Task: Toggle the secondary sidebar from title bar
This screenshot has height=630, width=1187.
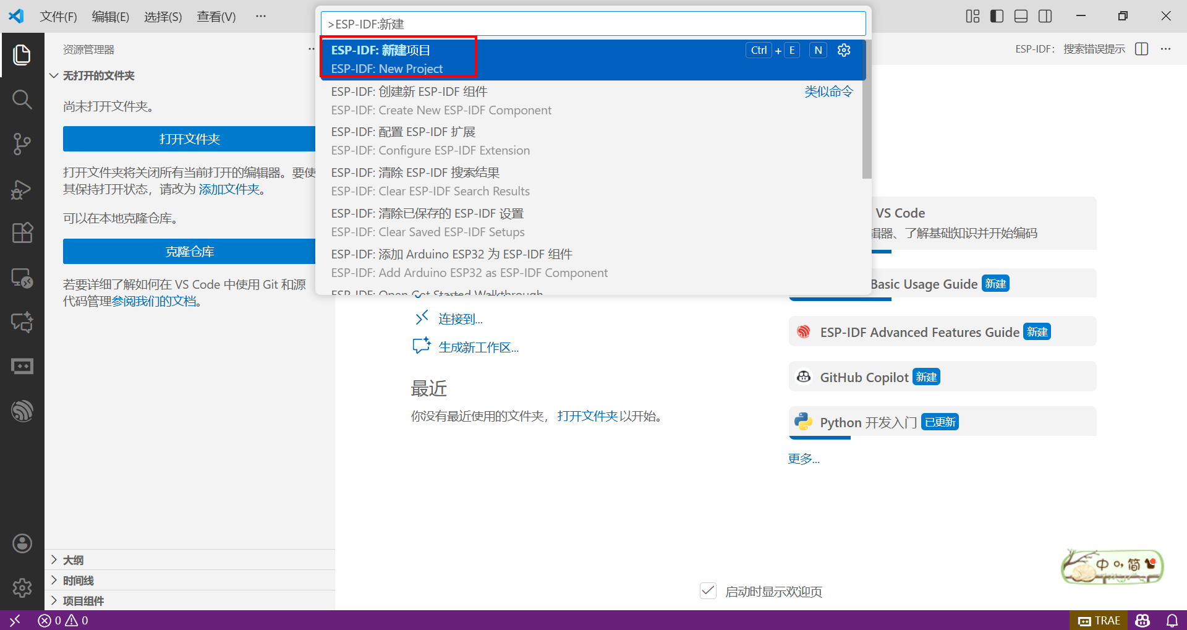Action: pyautogui.click(x=1045, y=16)
